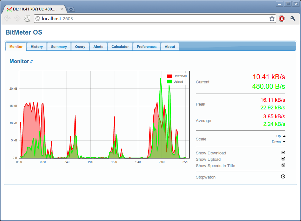Reload the localhost page

click(x=27, y=18)
